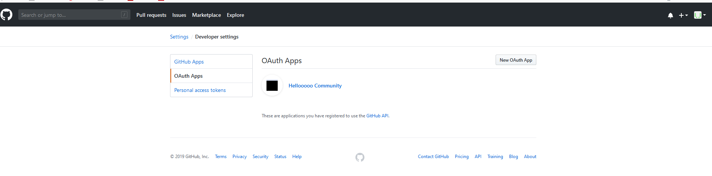Open the Help footer link
Image resolution: width=712 pixels, height=176 pixels.
coord(297,157)
